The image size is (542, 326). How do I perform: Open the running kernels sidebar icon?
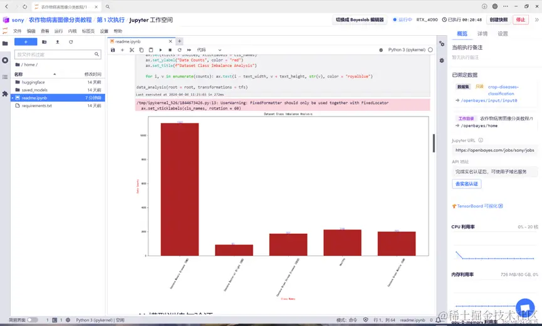[5, 60]
